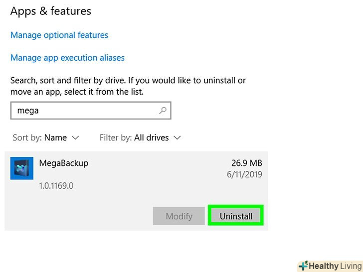This screenshot has width=363, height=272.
Task: Click the search magnifier icon
Action: pos(163,111)
